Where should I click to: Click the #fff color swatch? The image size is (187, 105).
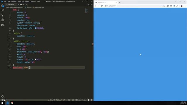coord(36,60)
